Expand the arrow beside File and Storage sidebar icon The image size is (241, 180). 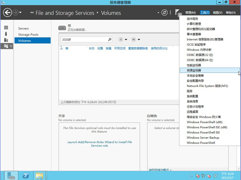coord(11,46)
